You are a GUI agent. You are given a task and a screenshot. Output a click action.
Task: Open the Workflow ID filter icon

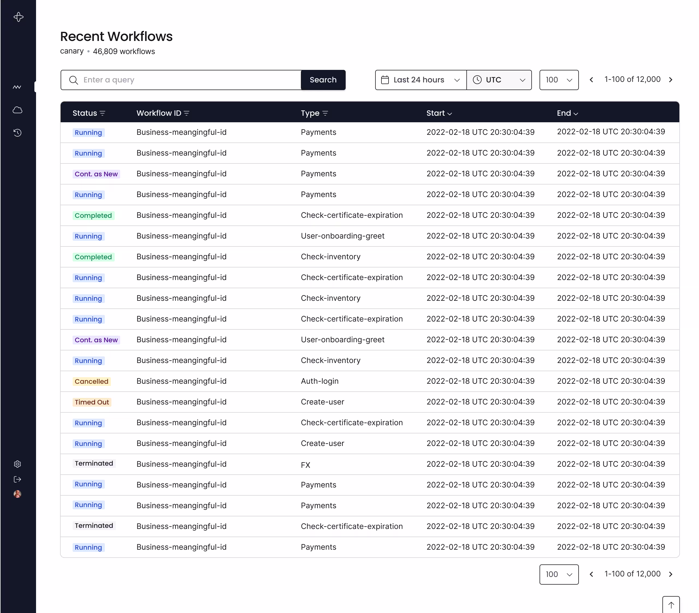point(186,113)
